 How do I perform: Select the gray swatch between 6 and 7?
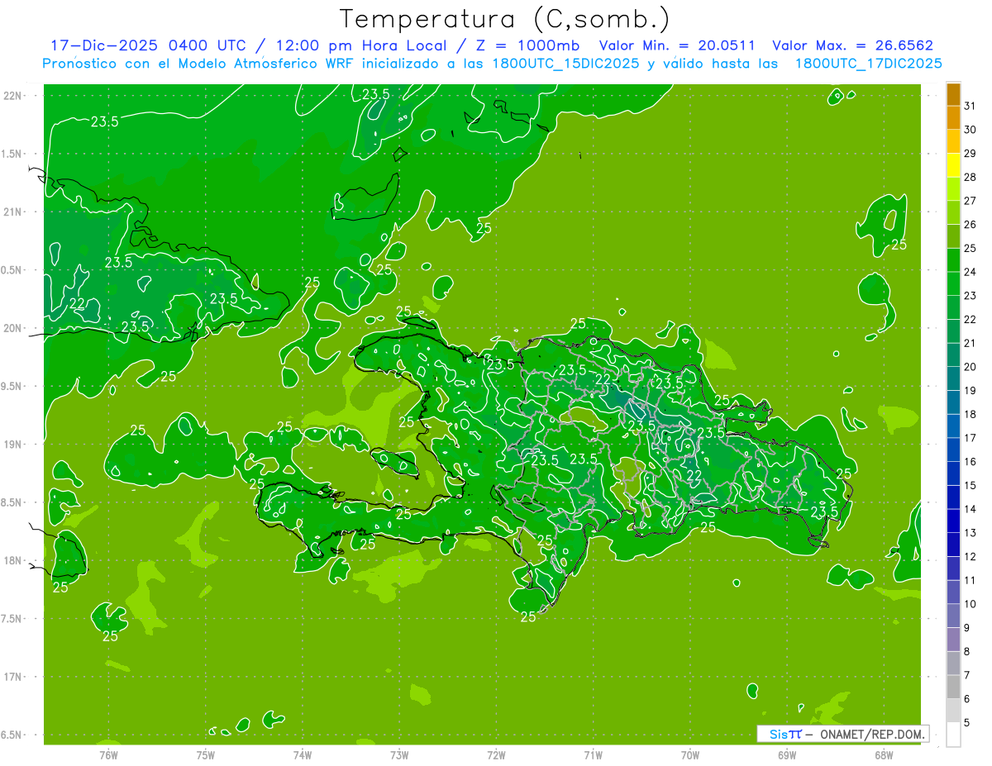(953, 687)
